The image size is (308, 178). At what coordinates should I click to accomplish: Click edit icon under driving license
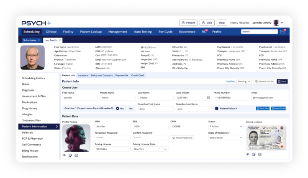click(254, 154)
